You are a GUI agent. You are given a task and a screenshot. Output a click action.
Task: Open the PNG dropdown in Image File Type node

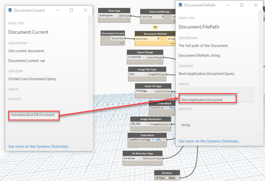[x=137, y=74]
